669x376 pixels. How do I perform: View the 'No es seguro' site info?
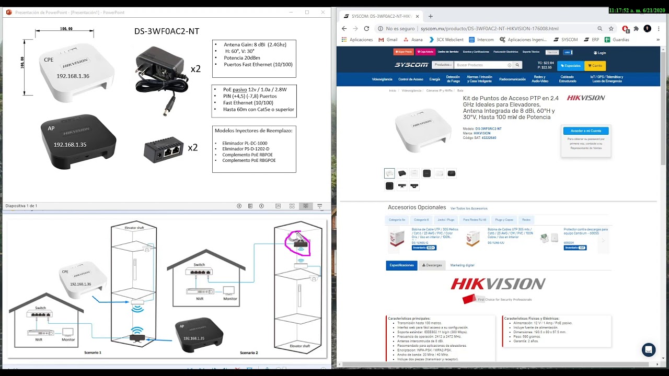[x=396, y=29]
